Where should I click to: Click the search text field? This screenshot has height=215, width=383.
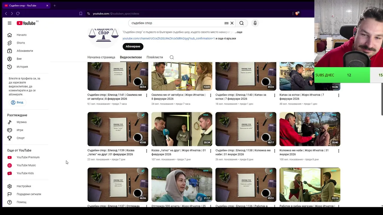[x=177, y=23]
